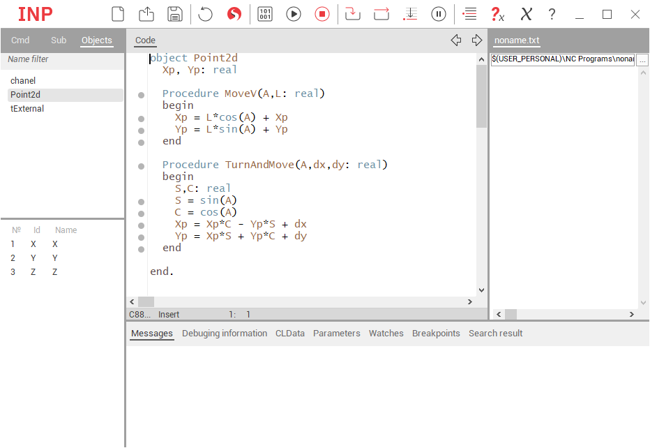Click the step over icon
The height and width of the screenshot is (448, 650).
coord(381,14)
